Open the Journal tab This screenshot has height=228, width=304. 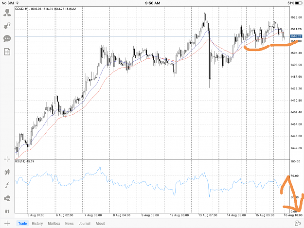85,223
